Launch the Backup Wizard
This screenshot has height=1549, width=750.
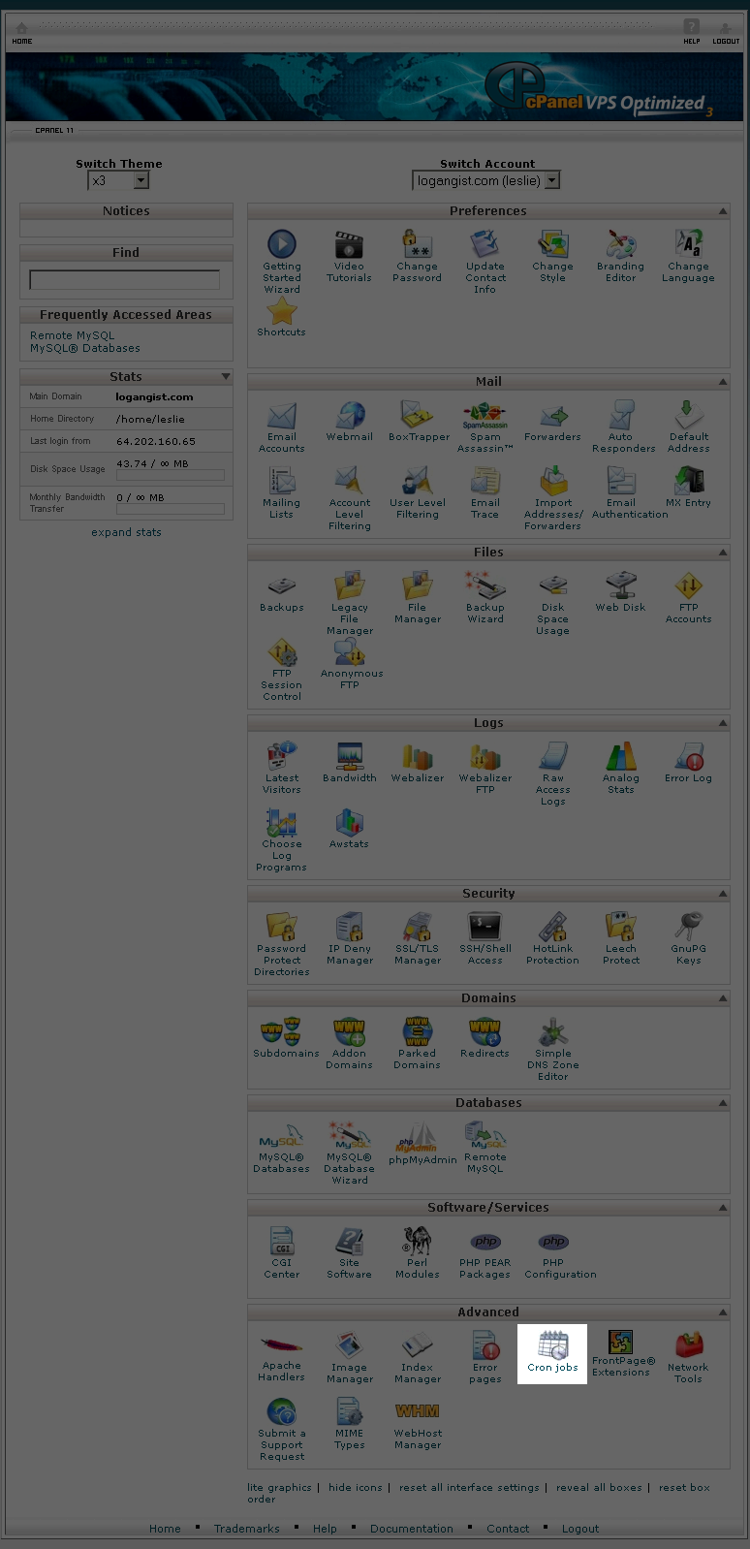coord(484,597)
